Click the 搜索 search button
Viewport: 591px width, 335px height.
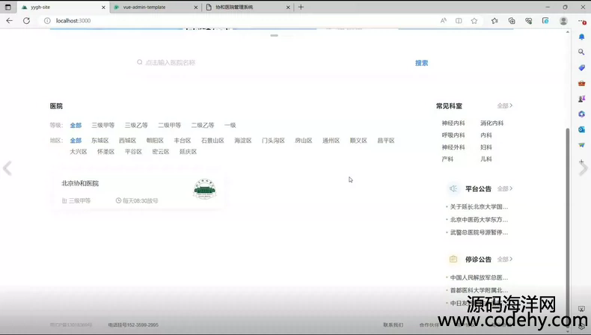(421, 63)
